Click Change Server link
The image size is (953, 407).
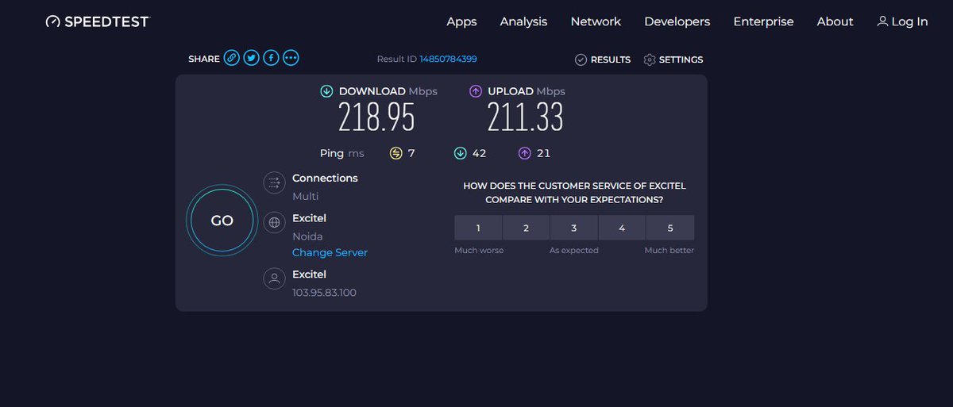(x=330, y=252)
